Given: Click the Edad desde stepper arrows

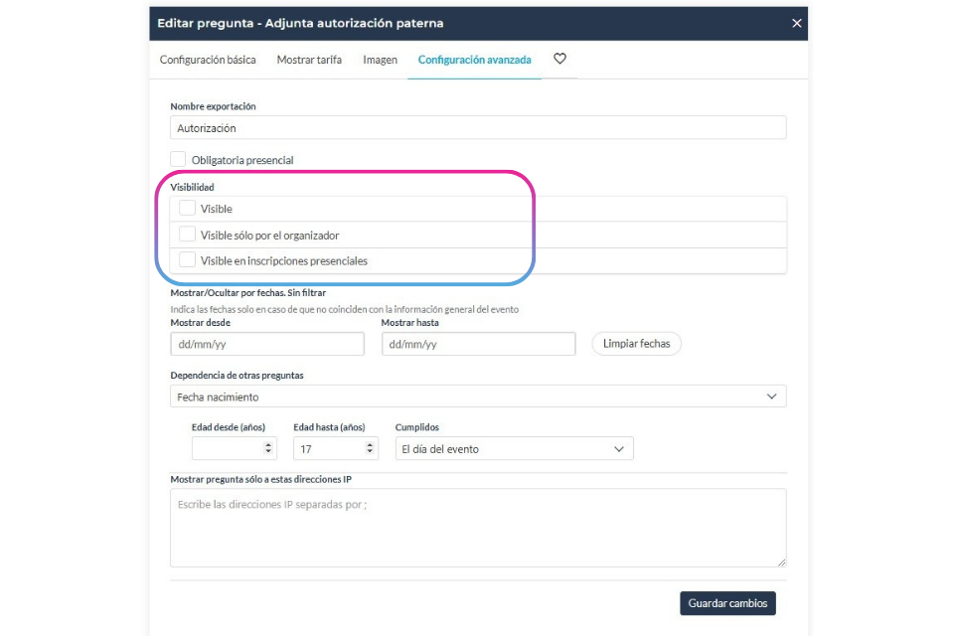Looking at the screenshot, I should (x=267, y=448).
